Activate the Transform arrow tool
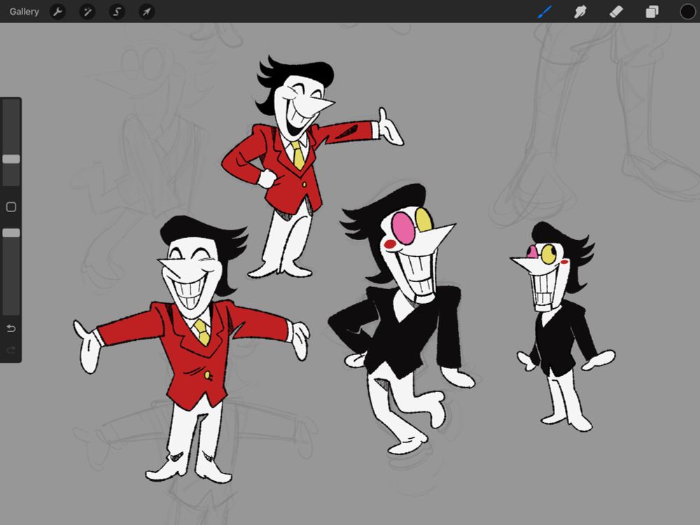700x525 pixels. [x=146, y=12]
